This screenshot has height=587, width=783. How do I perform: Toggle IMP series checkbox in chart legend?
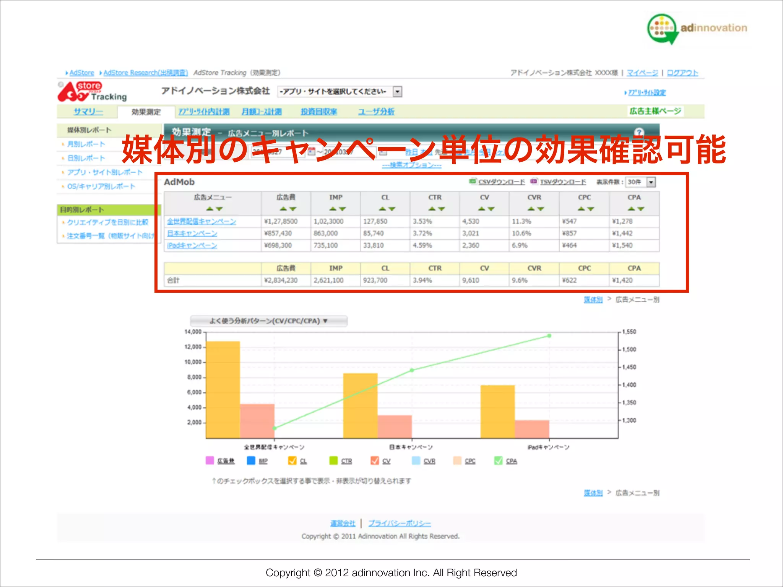point(251,461)
